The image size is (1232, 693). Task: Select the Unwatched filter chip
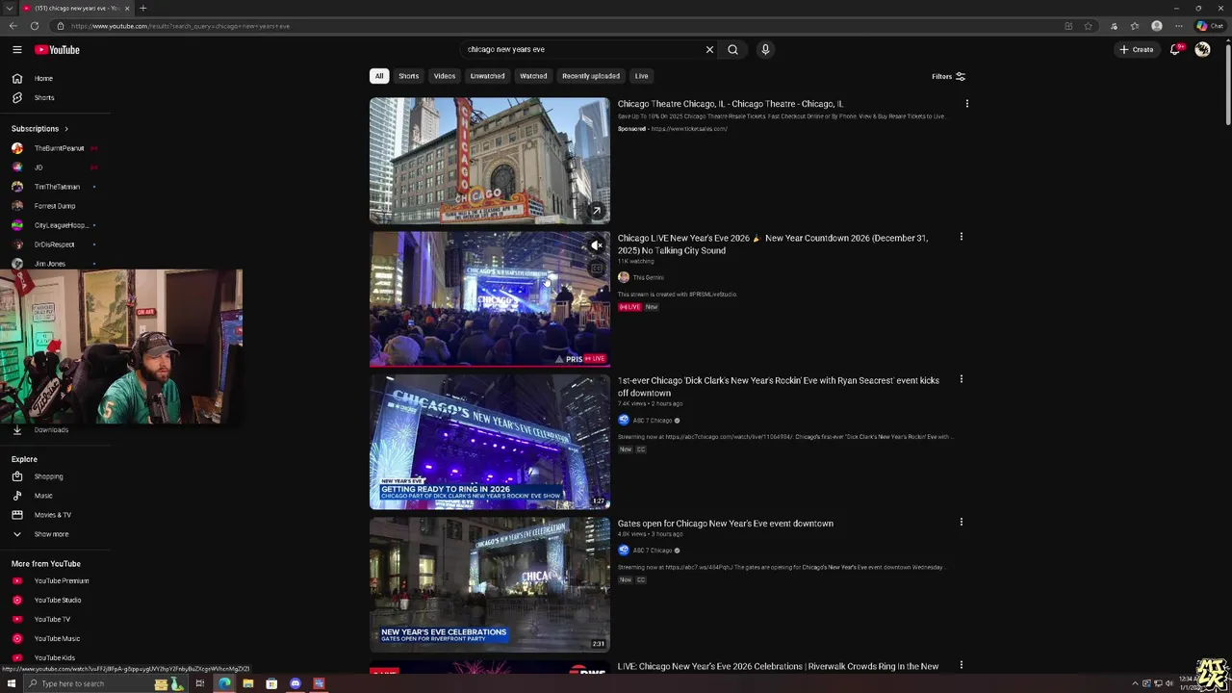(x=487, y=76)
